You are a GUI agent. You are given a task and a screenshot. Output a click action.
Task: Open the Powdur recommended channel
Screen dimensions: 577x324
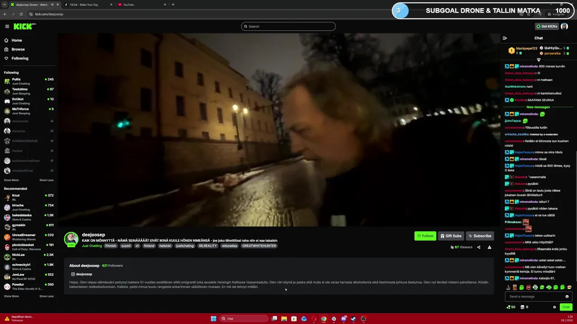click(29, 286)
